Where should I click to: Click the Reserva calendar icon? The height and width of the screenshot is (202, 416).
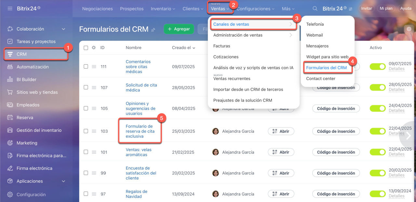10,118
